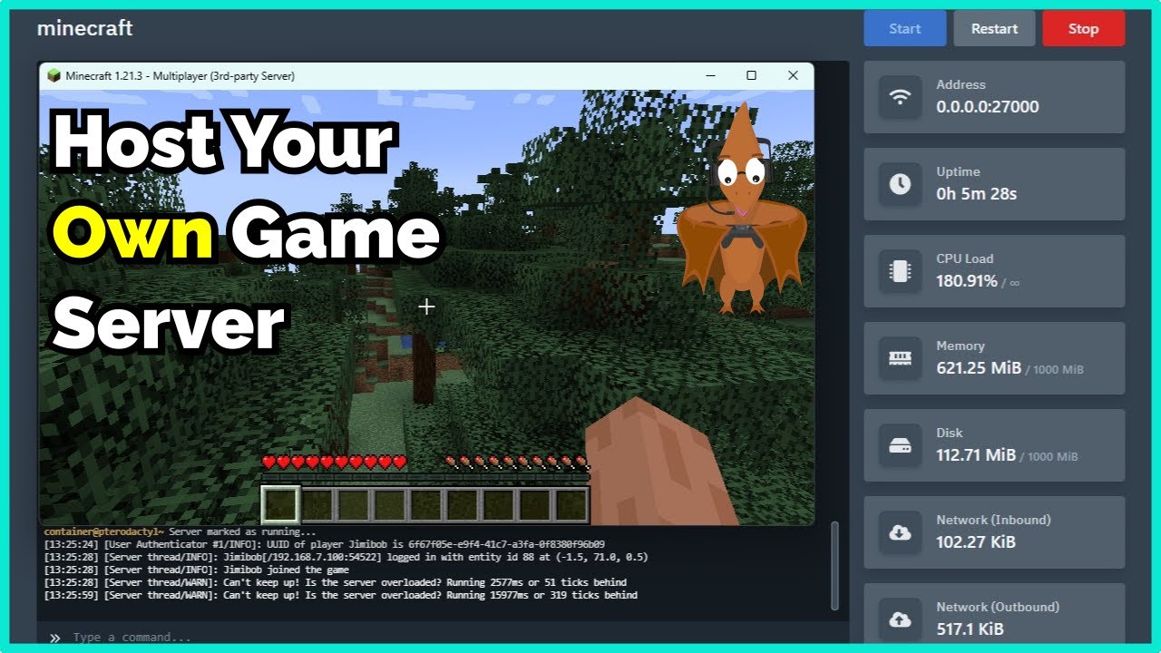This screenshot has width=1161, height=653.
Task: Click the 'logged in with entity id 88' line
Action: click(x=346, y=557)
